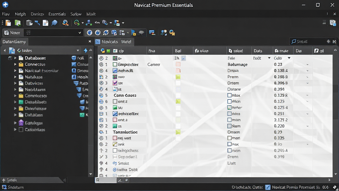Close the Datentierrry panel with its X
This screenshot has height=191, width=339.
[90, 41]
